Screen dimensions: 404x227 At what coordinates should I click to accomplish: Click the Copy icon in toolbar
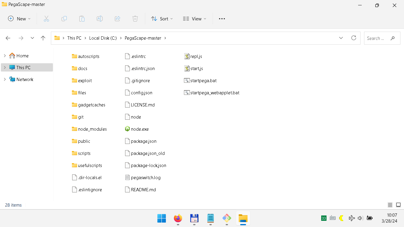pos(64,19)
